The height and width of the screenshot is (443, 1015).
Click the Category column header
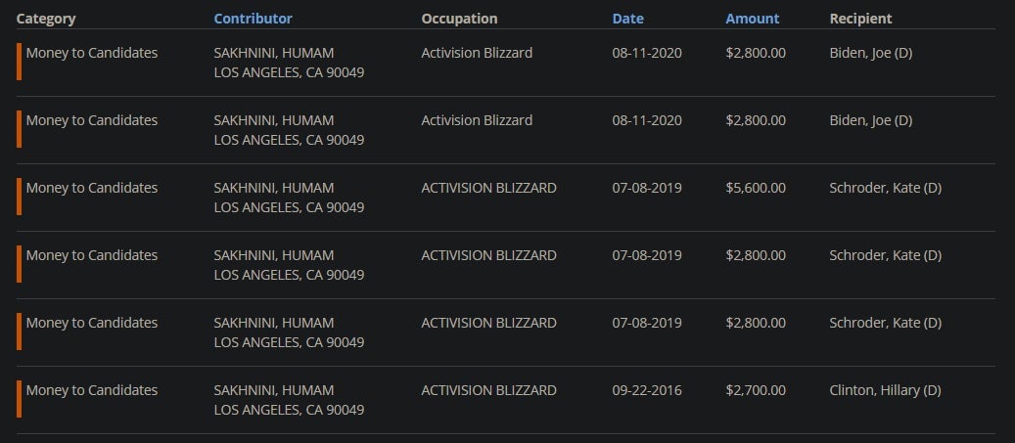(46, 19)
